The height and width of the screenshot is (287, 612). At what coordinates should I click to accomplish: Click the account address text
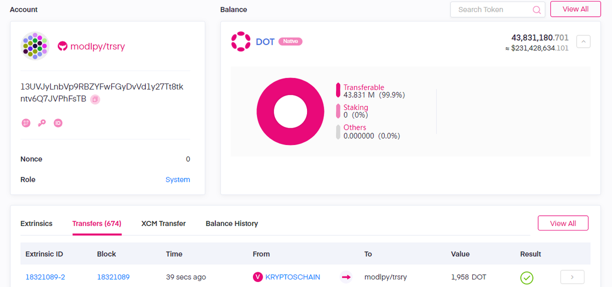pos(101,93)
